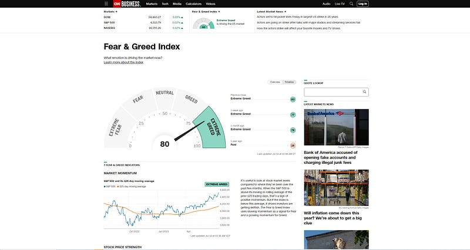Click the 1 week ago score badge
This screenshot has height=250, width=470.
coord(293,114)
